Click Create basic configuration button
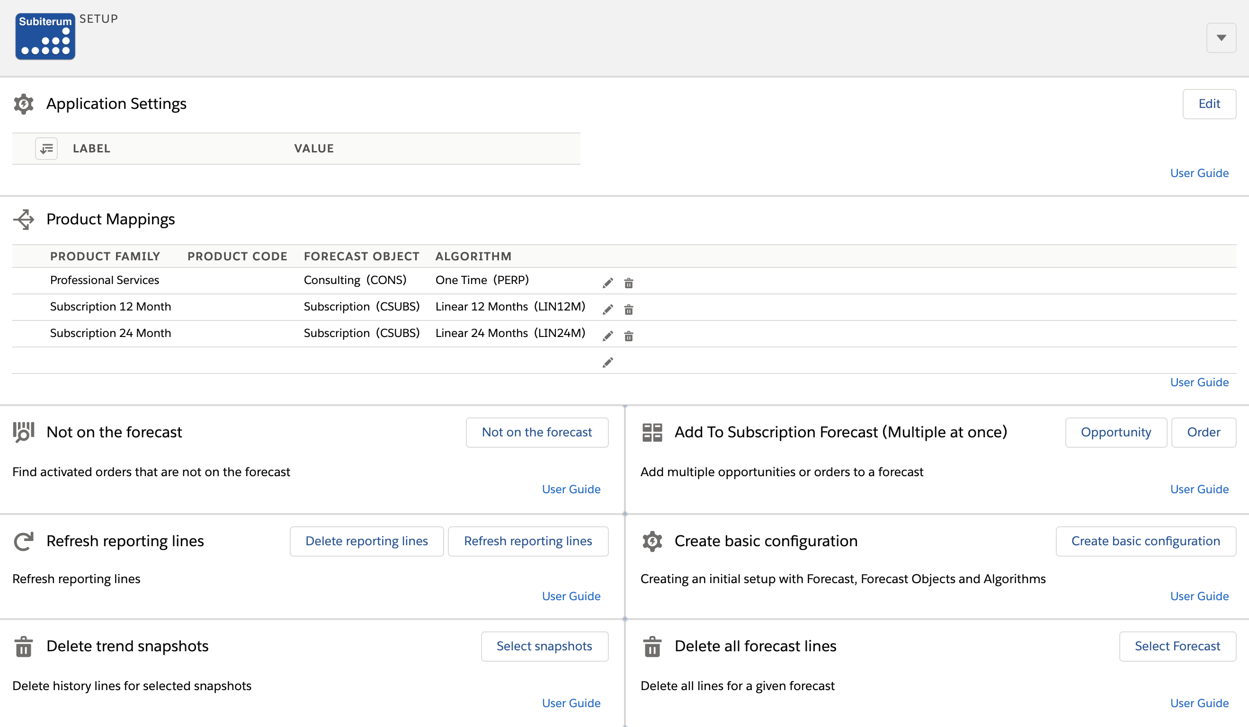The height and width of the screenshot is (727, 1249). (1145, 541)
